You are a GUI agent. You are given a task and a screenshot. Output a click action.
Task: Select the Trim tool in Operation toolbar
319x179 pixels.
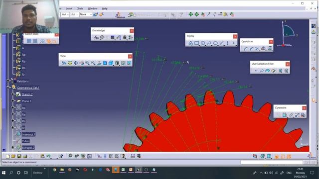click(x=257, y=49)
